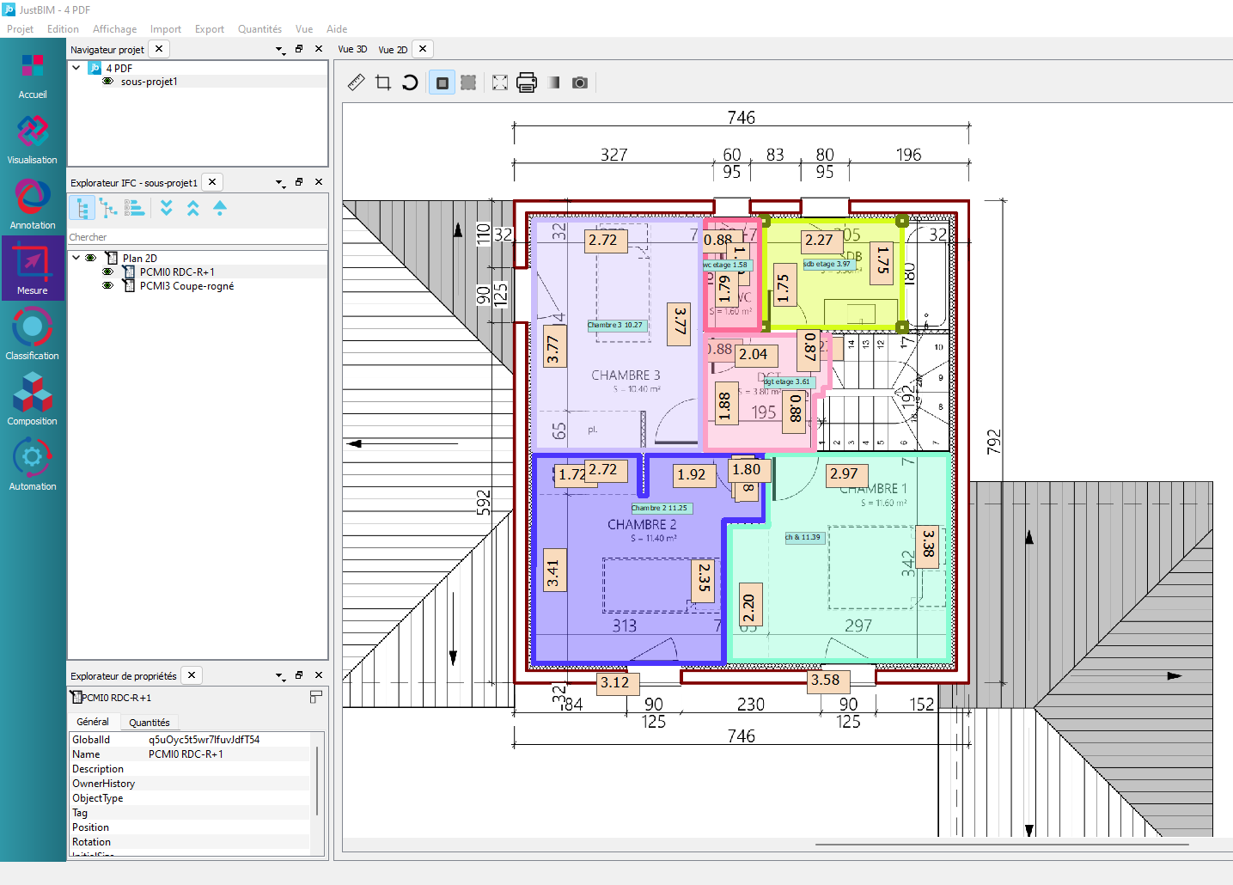Open the Annotation module in the sidebar
The image size is (1233, 885).
pyautogui.click(x=33, y=204)
